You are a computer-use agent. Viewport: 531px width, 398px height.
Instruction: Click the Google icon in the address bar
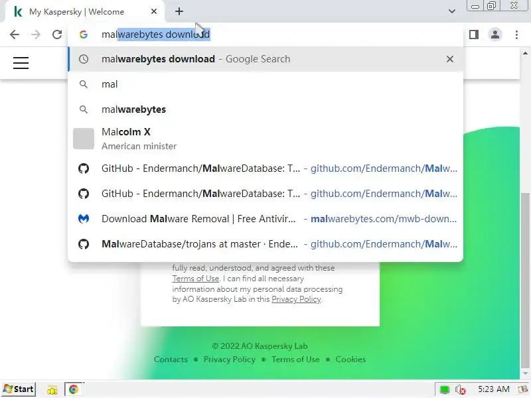(x=84, y=34)
